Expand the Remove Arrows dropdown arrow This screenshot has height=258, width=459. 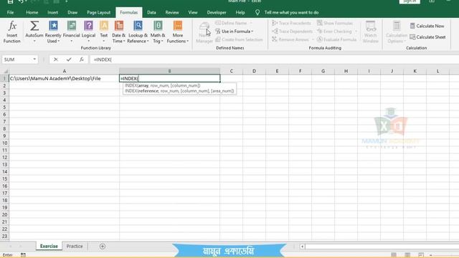[313, 39]
